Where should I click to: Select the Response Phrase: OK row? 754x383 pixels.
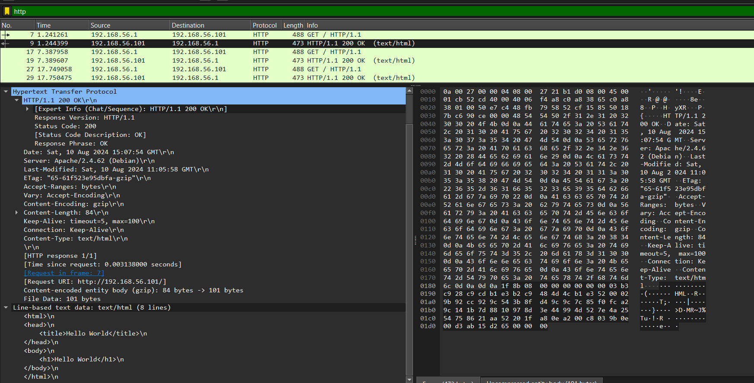click(x=203, y=143)
